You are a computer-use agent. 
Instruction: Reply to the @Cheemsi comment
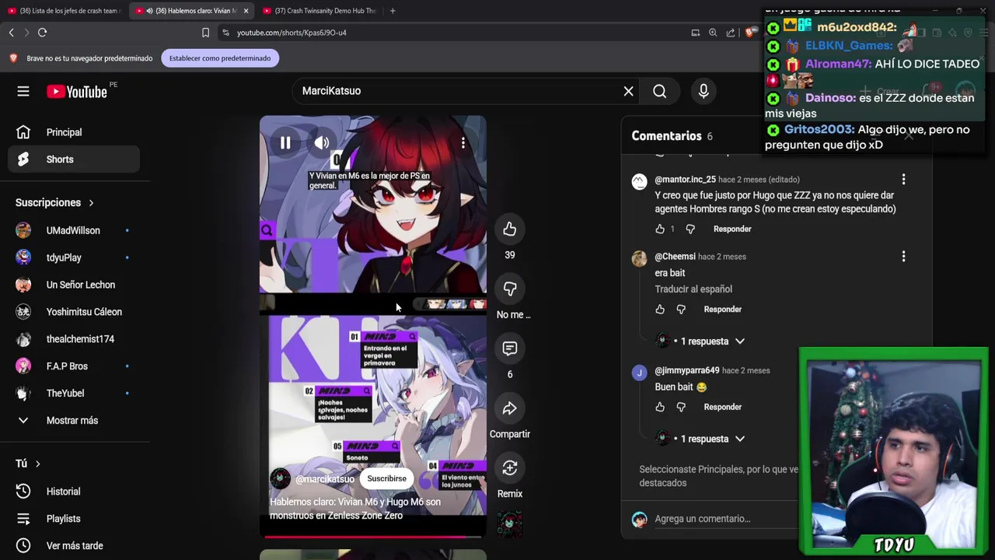pyautogui.click(x=722, y=310)
